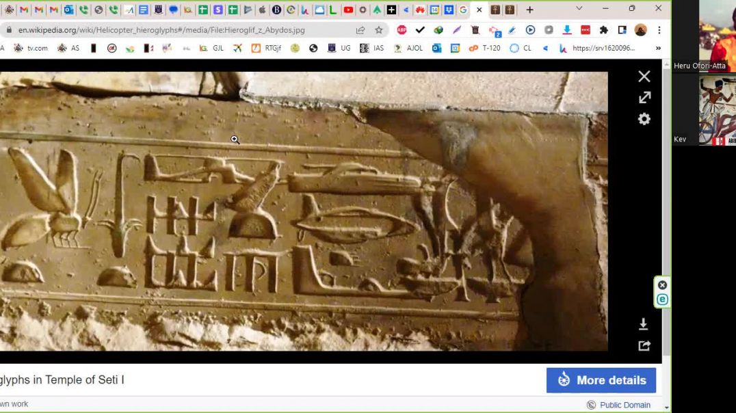This screenshot has height=413, width=736.
Task: Open the Outlook bookmark icon in bookmarks bar
Action: 436,48
